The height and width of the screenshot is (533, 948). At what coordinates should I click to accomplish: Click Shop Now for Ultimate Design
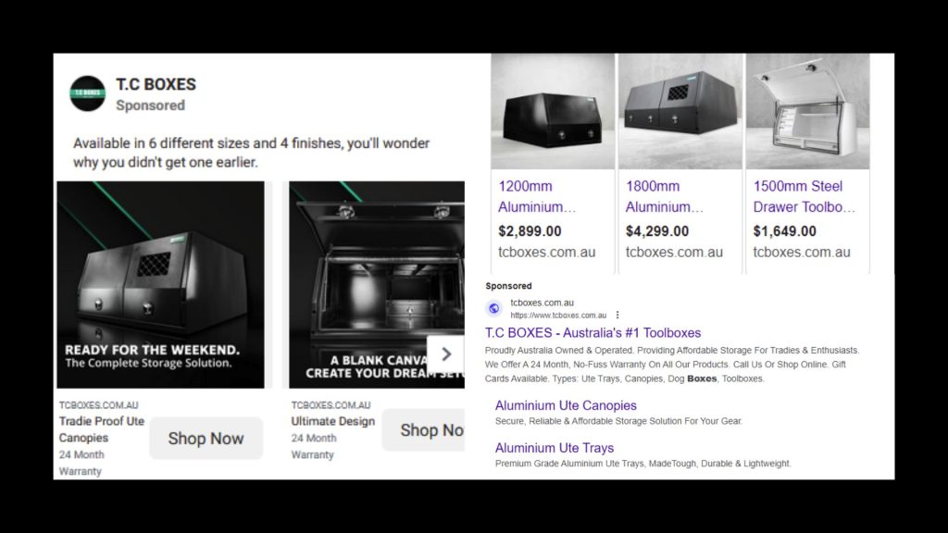tap(423, 429)
